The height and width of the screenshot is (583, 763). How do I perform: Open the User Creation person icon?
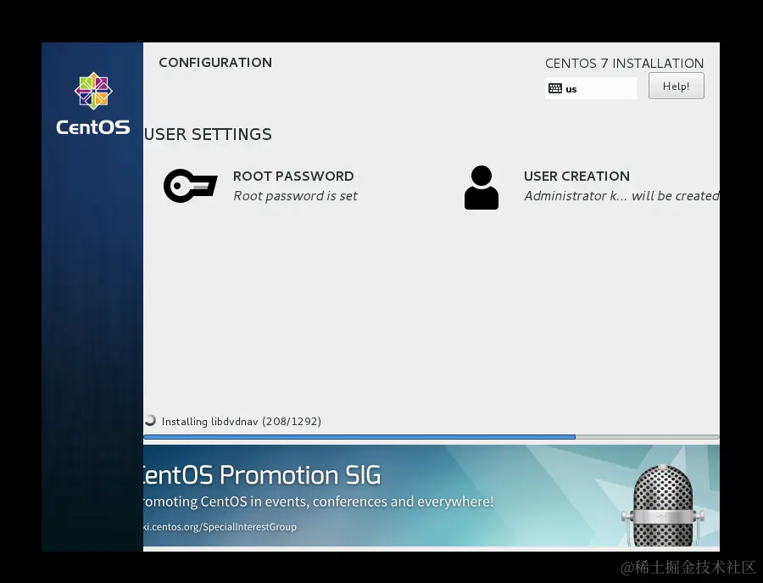coord(482,188)
